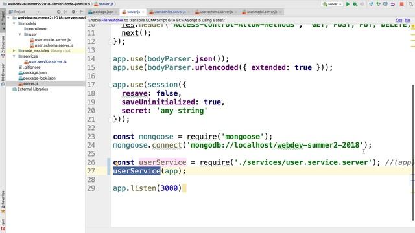Image resolution: width=415 pixels, height=233 pixels.
Task: Click the revert undo arrow icon
Action: [x=393, y=4]
